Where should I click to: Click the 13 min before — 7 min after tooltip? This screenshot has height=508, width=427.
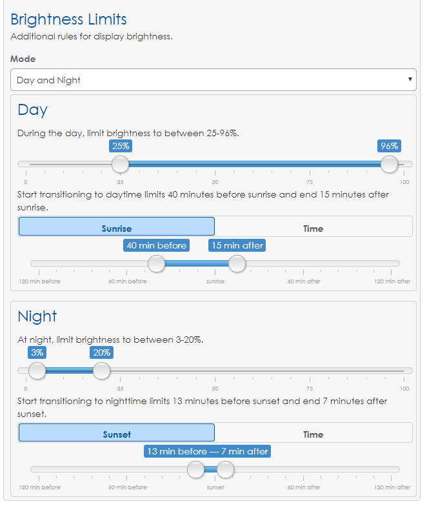(207, 451)
